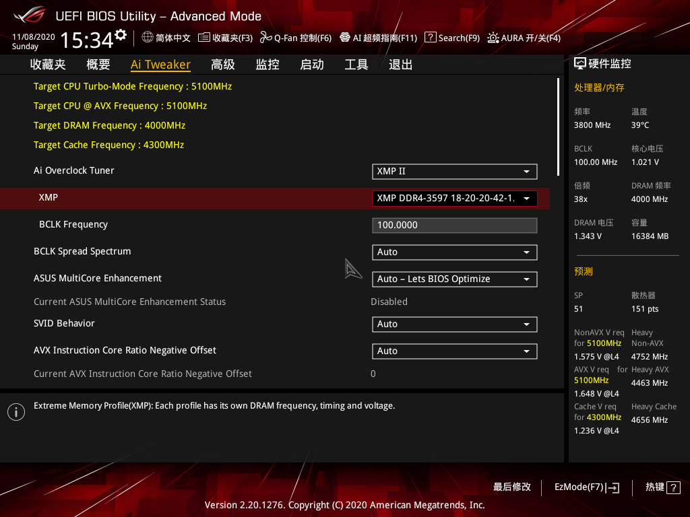Screen dimensions: 690x517
Task: Go to the 工具 tab
Action: tap(356, 65)
